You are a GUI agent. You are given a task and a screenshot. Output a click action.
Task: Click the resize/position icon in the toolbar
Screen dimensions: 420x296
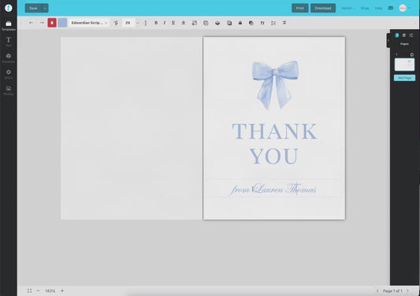point(195,23)
